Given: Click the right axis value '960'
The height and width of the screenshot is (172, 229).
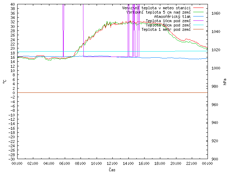Looking at the screenshot, I should (x=215, y=105).
